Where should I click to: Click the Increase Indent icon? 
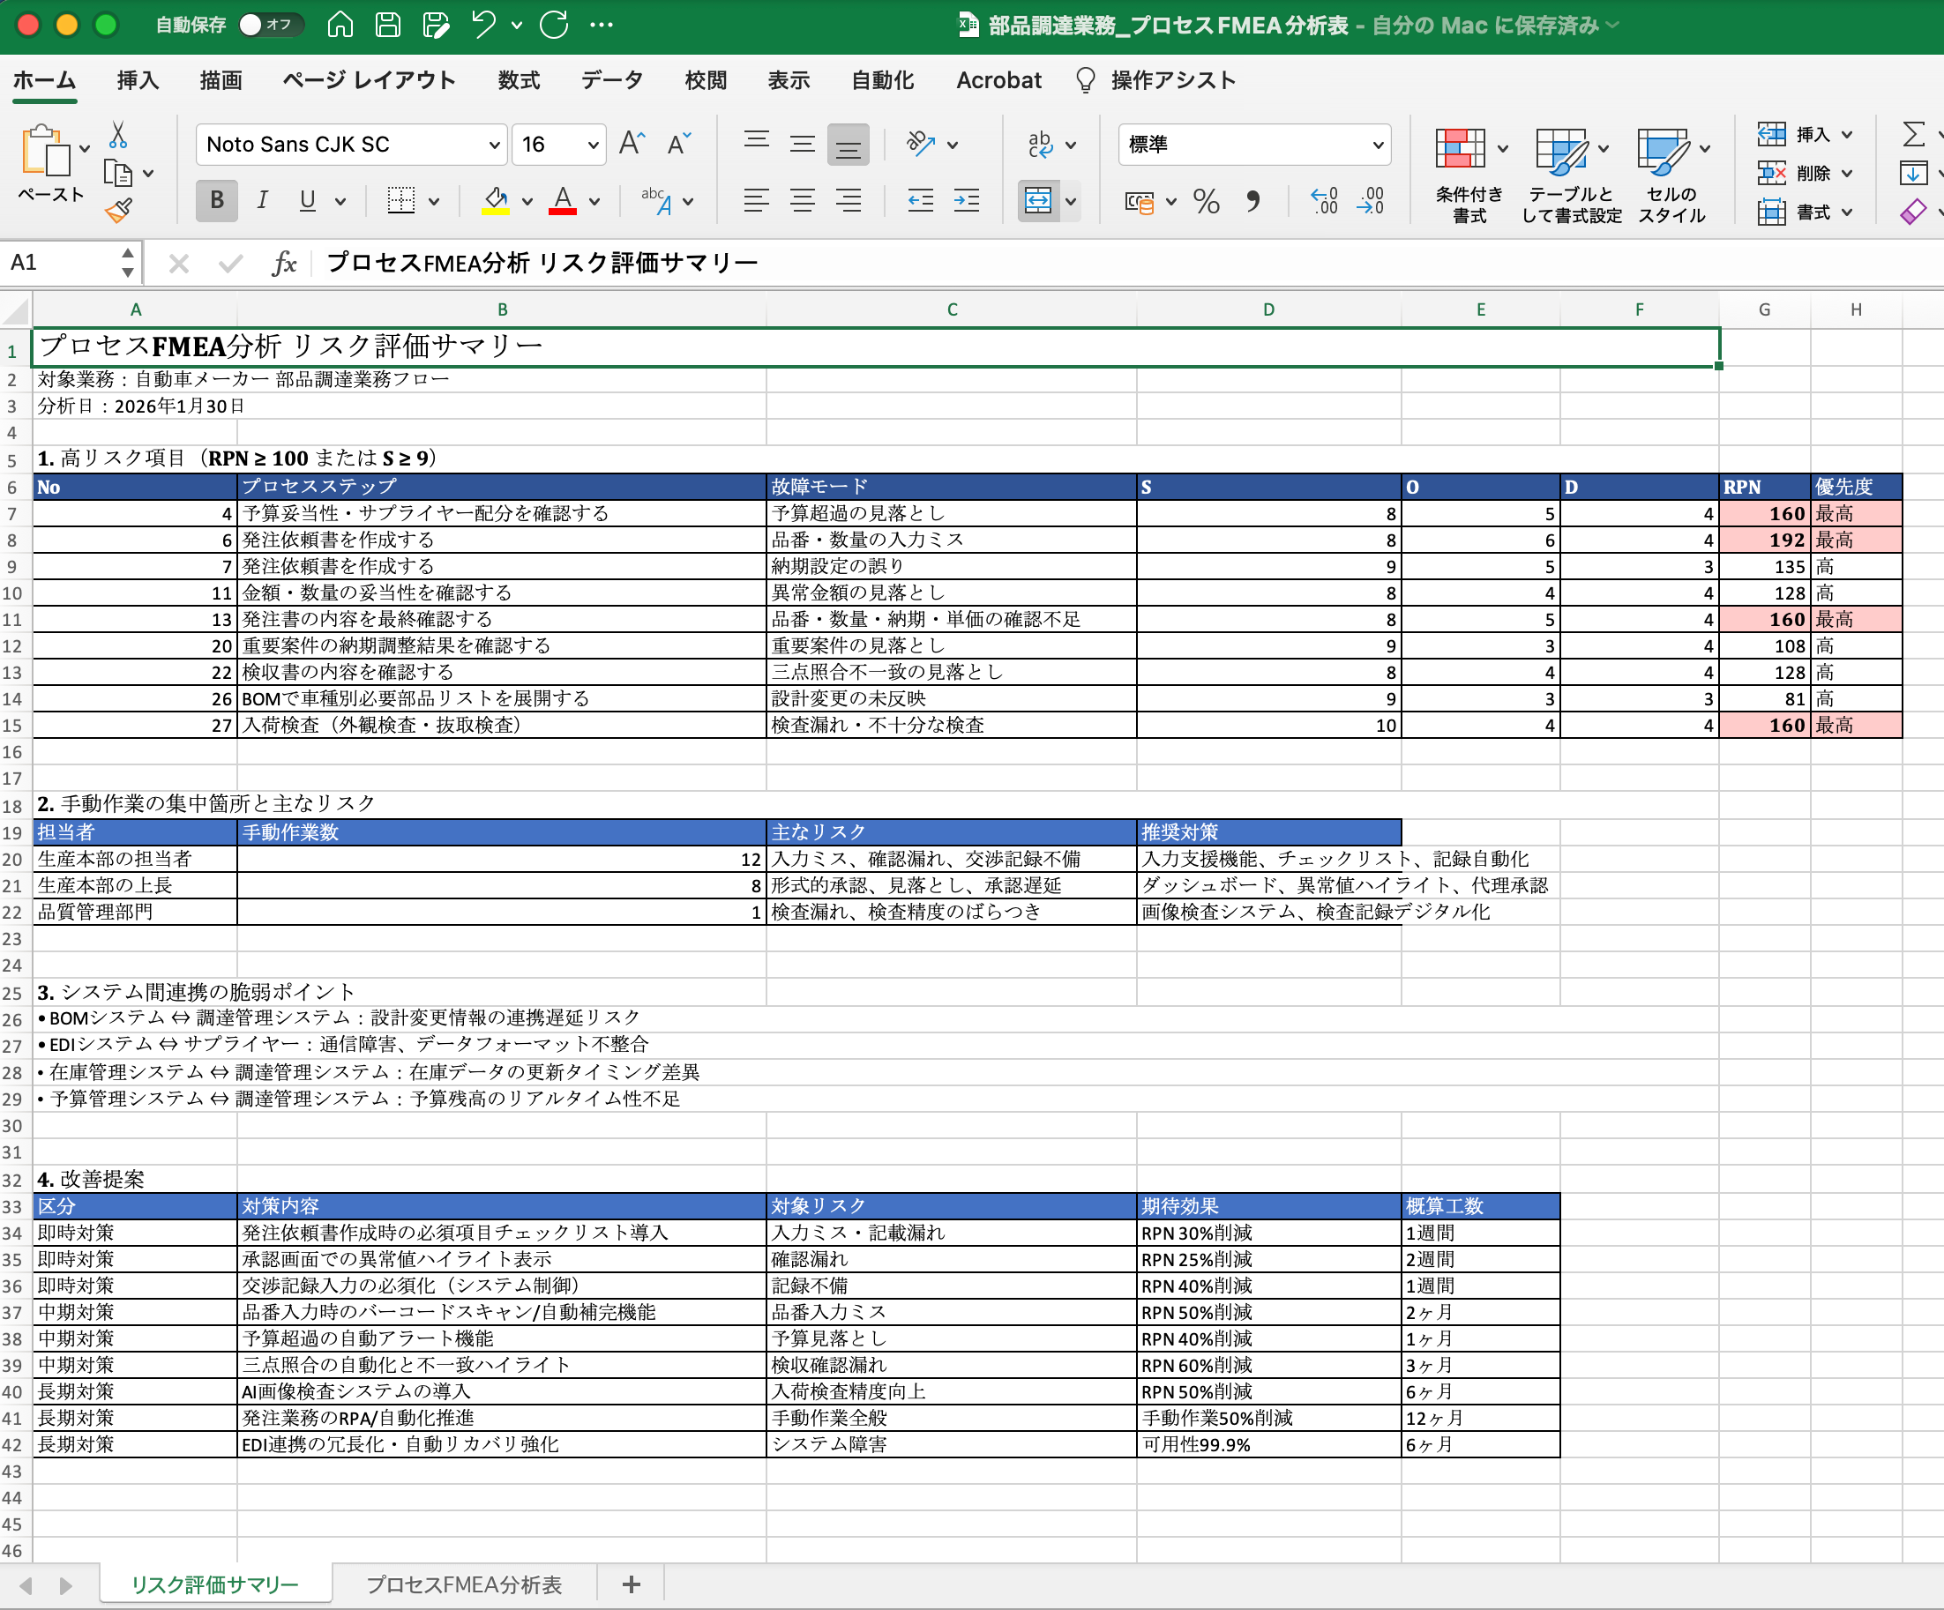[967, 201]
